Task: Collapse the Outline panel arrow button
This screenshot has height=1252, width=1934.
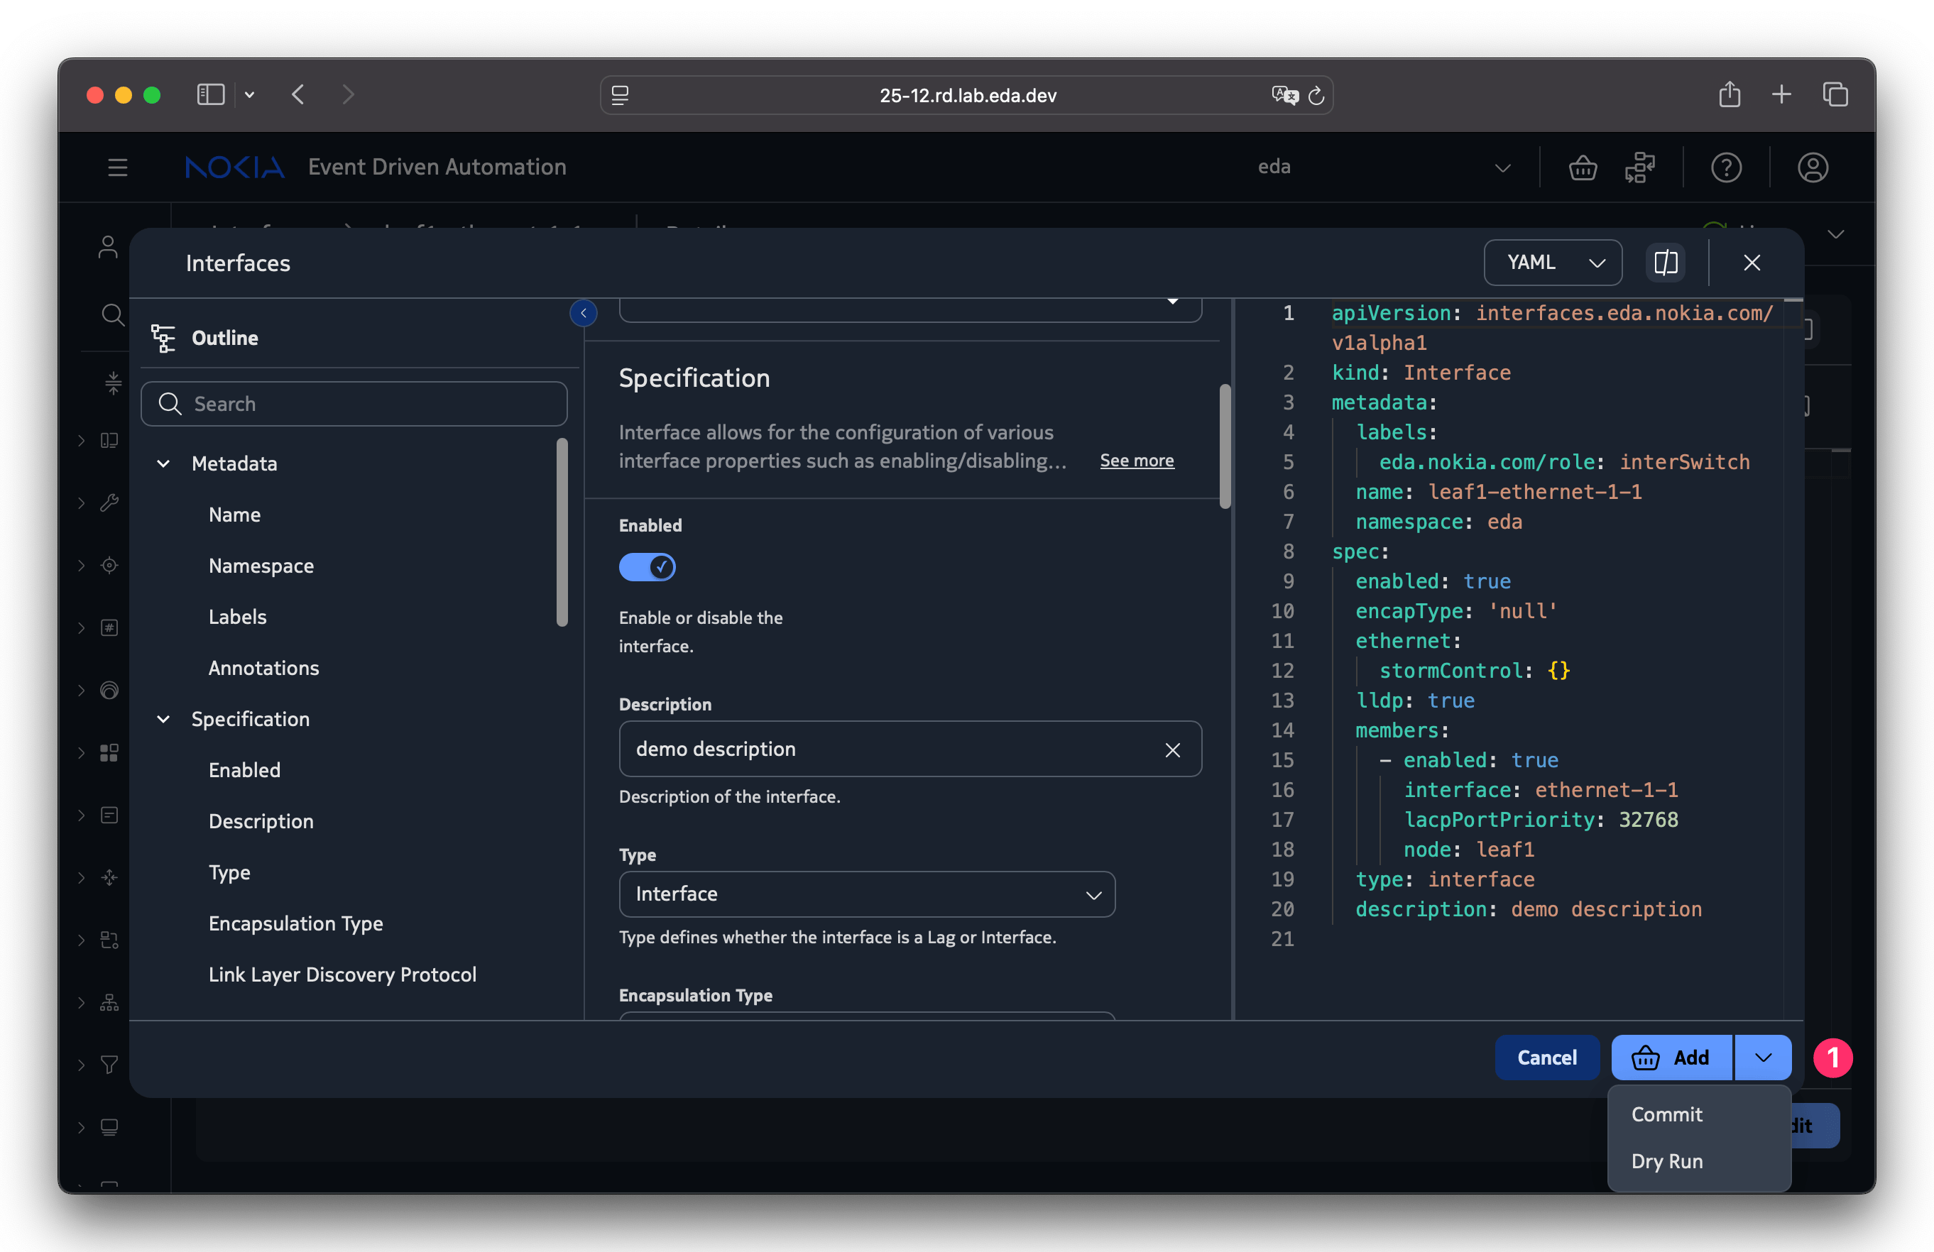Action: [x=584, y=313]
